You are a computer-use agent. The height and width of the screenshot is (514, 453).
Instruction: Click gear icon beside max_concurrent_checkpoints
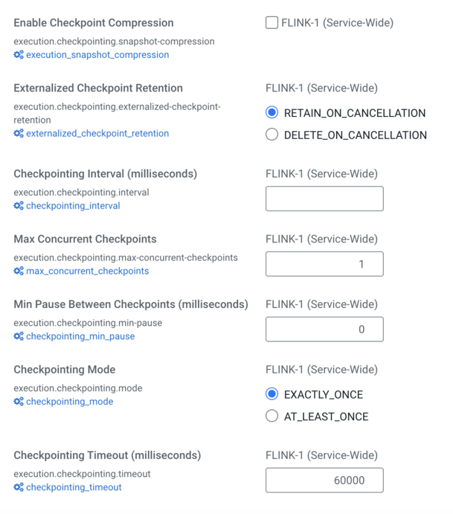point(19,272)
